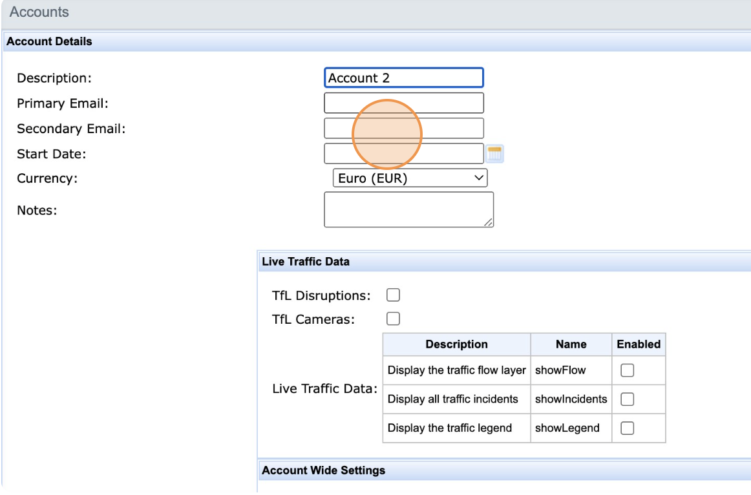Image resolution: width=751 pixels, height=495 pixels.
Task: Expand the Account Wide Settings section
Action: click(x=323, y=470)
